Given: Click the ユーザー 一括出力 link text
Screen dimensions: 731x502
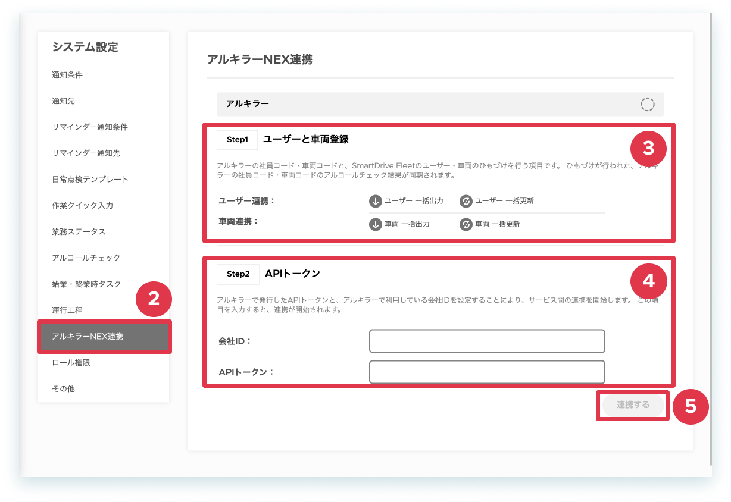Looking at the screenshot, I should click(414, 201).
